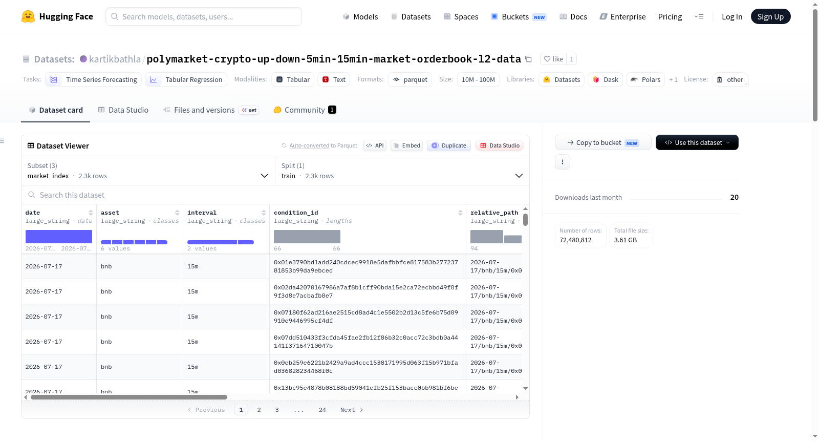Image resolution: width=819 pixels, height=441 pixels.
Task: Click the left sidebar collapse hamburger icon
Action: [2, 141]
